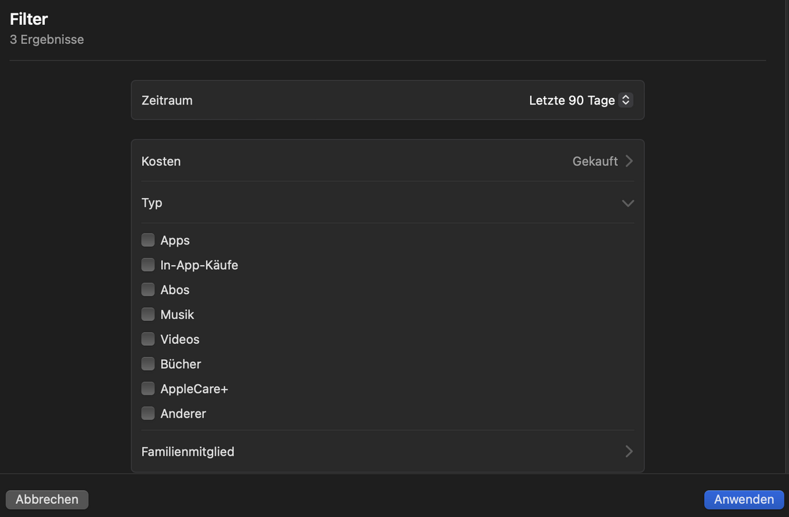This screenshot has height=517, width=789.
Task: Click the Anwenden button
Action: 744,499
